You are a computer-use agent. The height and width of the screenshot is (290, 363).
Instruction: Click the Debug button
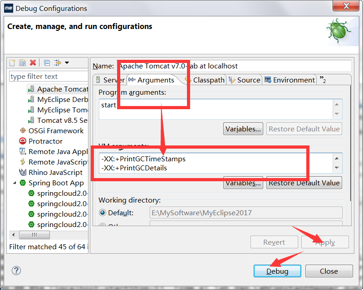tap(277, 271)
